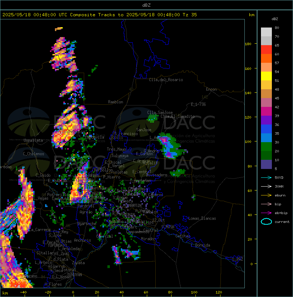Click the magenta eb+bip arrow icon
The width and height of the screenshot is (293, 297).
click(266, 213)
